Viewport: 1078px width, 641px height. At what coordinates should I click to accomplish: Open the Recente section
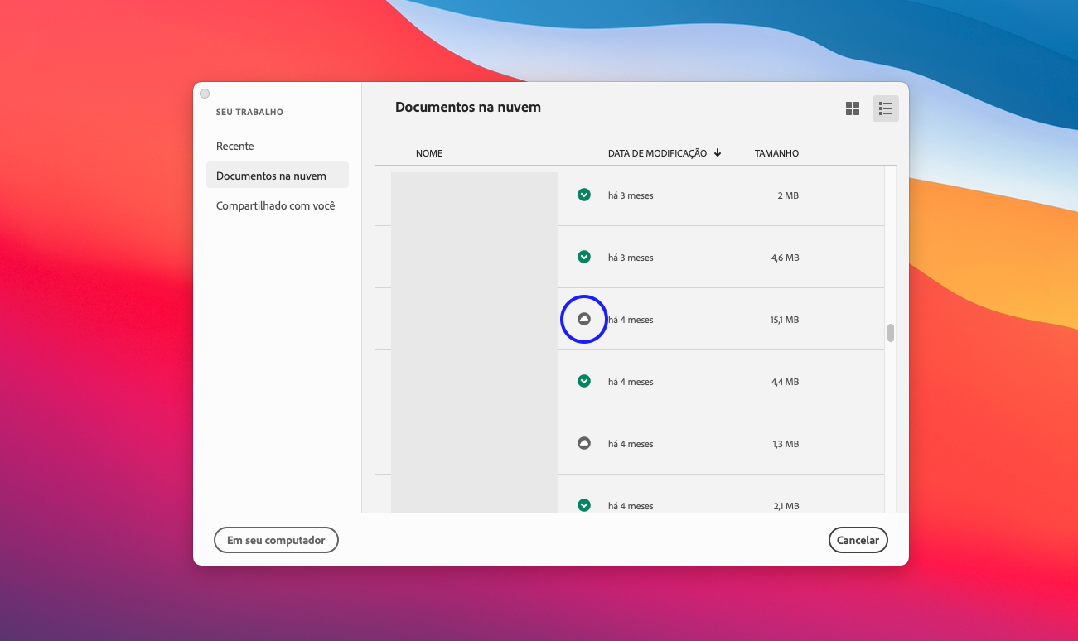tap(234, 146)
